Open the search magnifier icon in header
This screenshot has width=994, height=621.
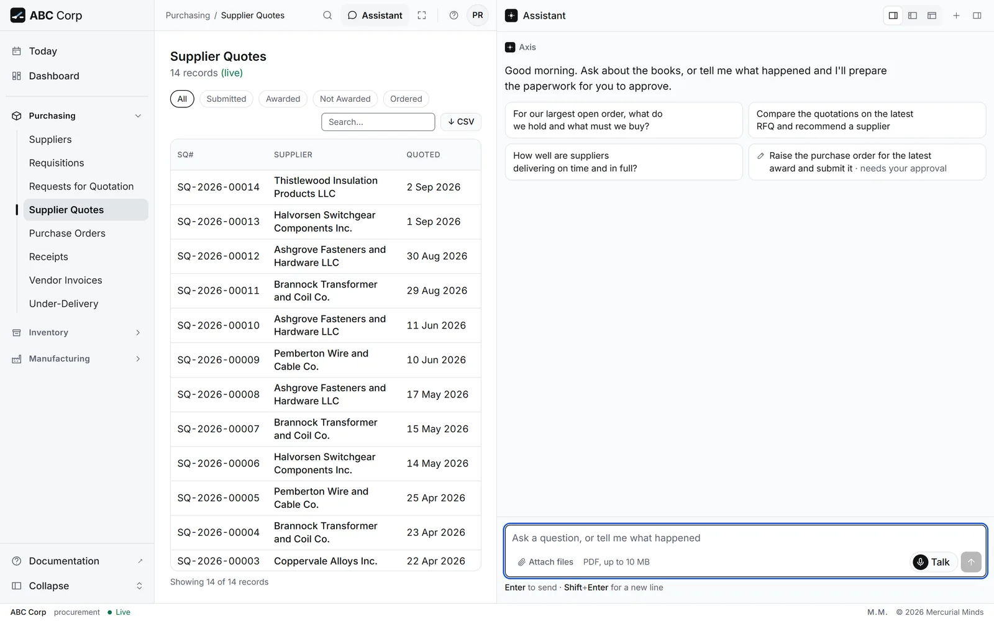[327, 16]
